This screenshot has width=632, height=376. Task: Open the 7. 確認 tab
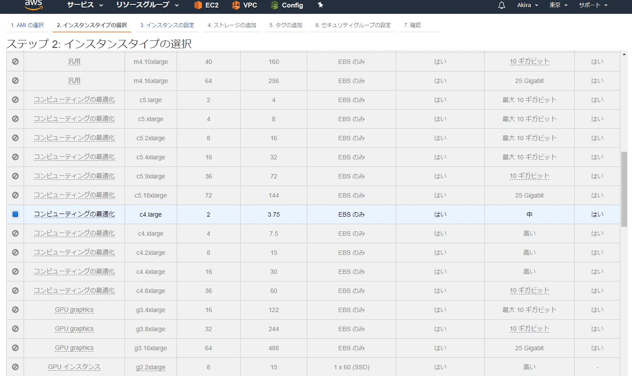[412, 25]
